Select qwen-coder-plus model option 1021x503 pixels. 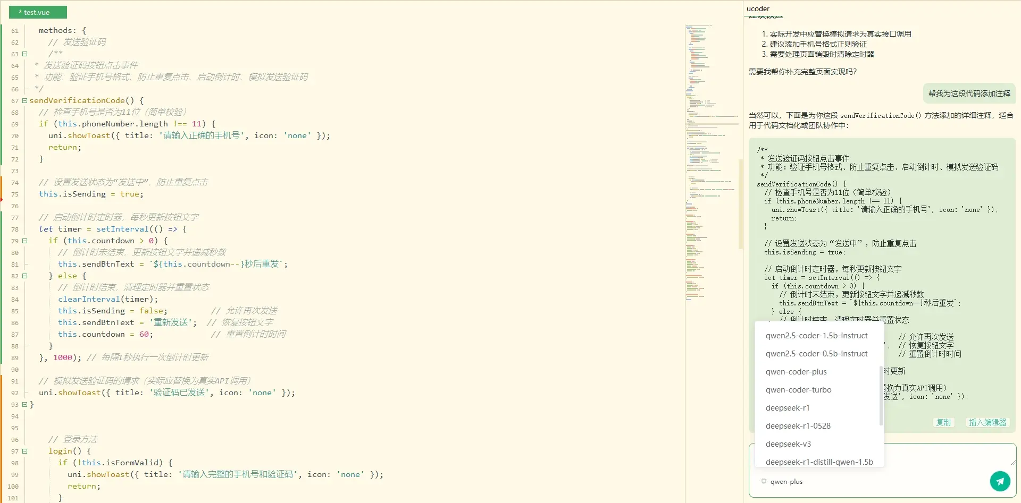(796, 372)
